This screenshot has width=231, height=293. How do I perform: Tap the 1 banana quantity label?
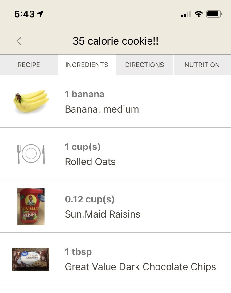pos(85,94)
